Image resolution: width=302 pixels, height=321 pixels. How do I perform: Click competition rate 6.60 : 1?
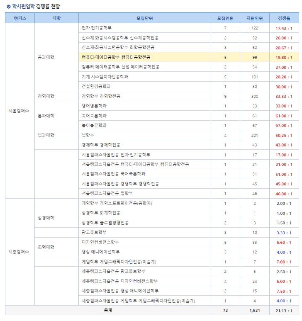[284, 242]
